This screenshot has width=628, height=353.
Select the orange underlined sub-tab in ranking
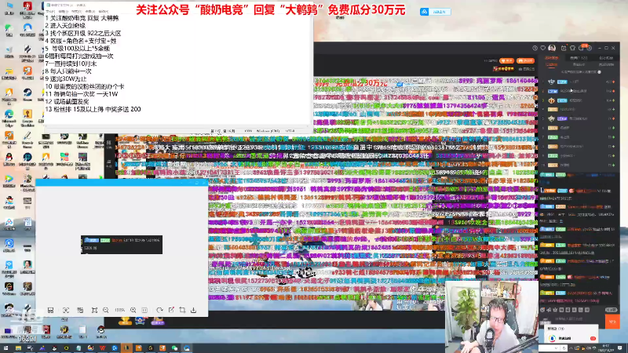pos(552,64)
